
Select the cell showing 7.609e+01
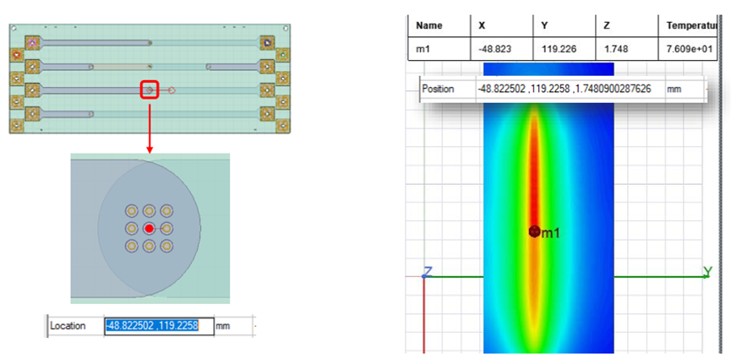click(687, 49)
